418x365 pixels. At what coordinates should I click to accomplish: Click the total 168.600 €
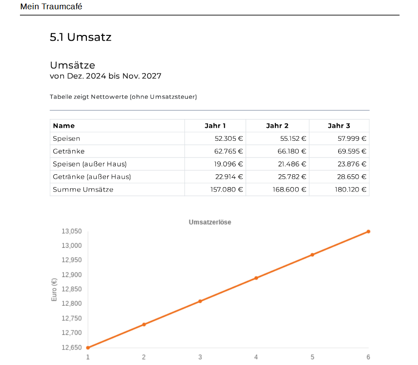tap(289, 190)
